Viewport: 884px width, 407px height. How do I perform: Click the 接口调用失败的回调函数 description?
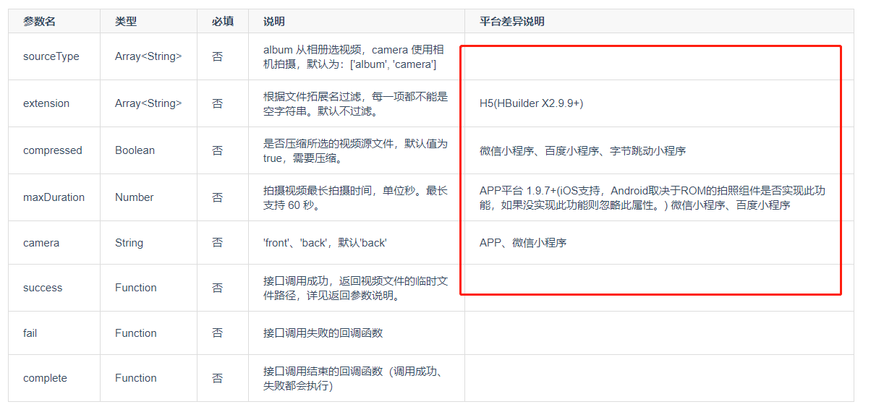coord(323,333)
